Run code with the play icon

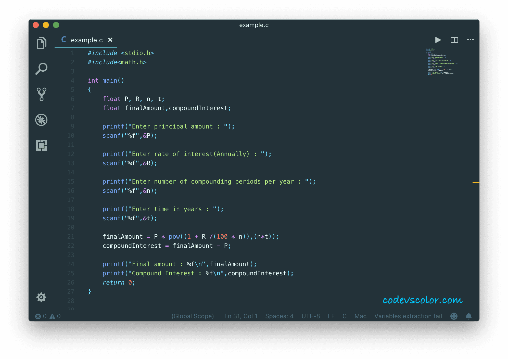pos(438,40)
